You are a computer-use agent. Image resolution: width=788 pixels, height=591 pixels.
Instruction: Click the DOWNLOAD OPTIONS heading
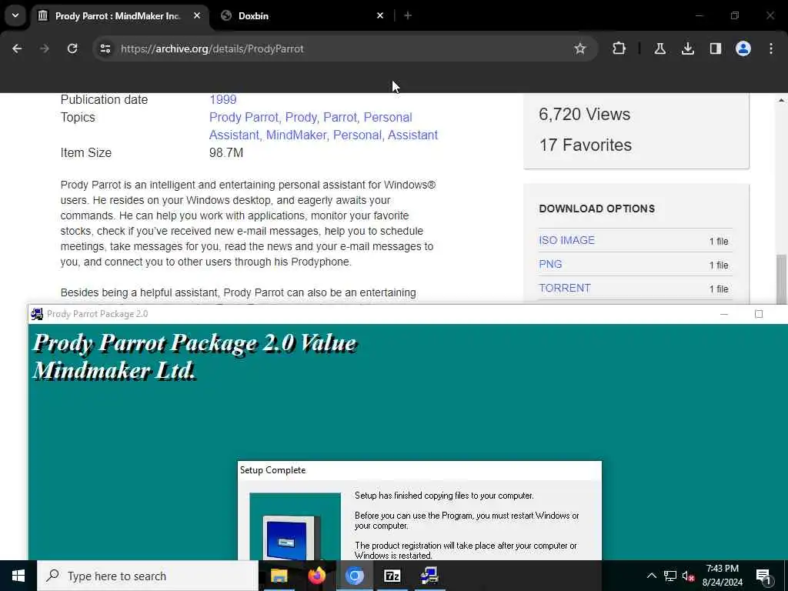coord(596,209)
